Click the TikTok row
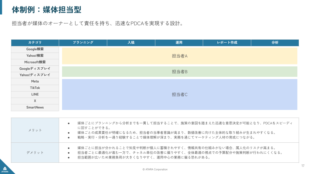This screenshot has width=310, height=174. (x=35, y=88)
